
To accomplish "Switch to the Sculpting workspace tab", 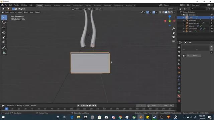I will 57,5.
